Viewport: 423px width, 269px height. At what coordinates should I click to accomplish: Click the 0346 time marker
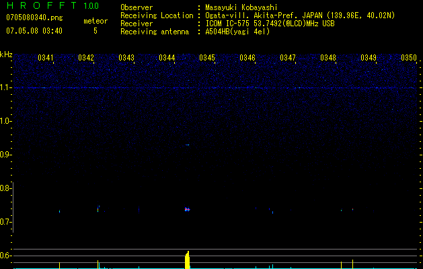point(247,57)
